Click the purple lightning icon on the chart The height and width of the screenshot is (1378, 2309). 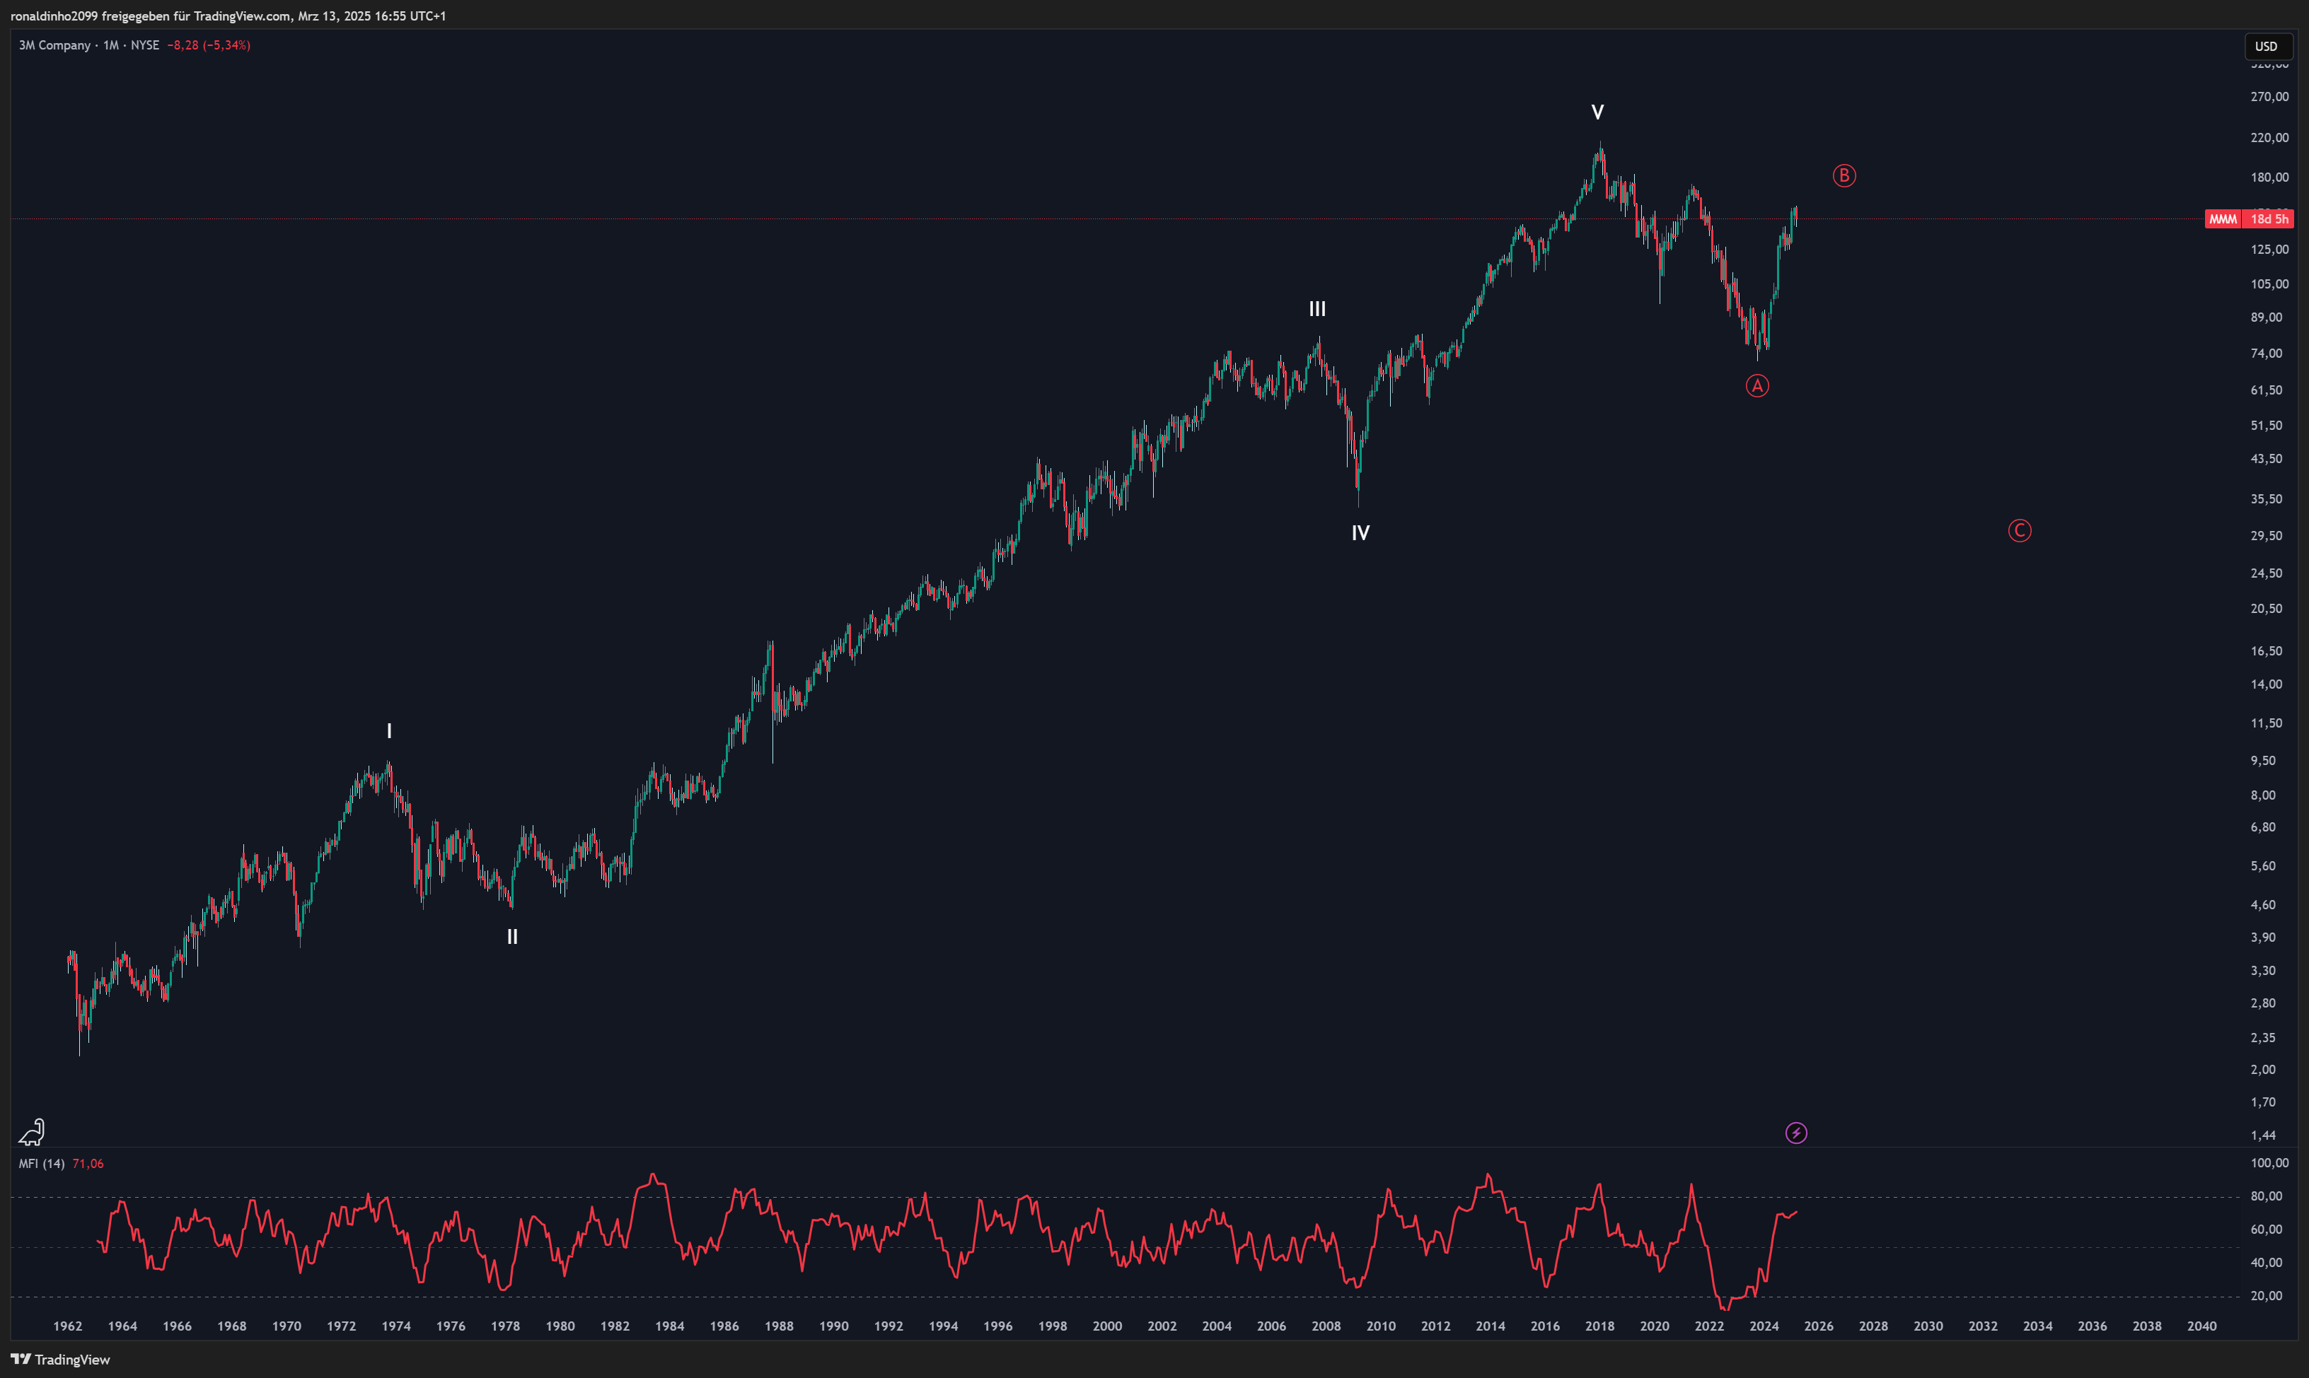[1798, 1133]
